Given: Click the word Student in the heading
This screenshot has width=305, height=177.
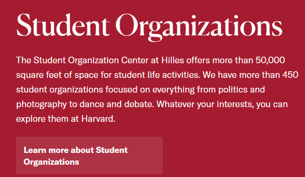Looking at the screenshot, I should [x=63, y=25].
